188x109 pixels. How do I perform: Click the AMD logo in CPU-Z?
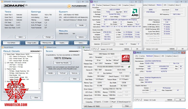135,12
